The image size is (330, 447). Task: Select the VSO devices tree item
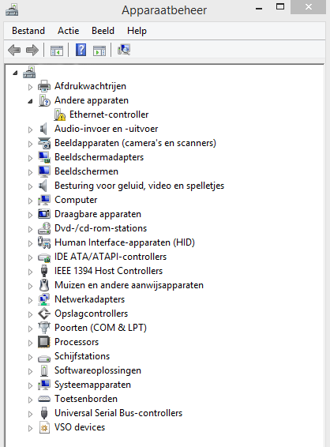[x=80, y=427]
